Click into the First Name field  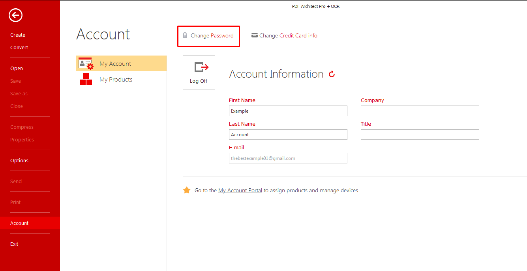[x=288, y=111]
